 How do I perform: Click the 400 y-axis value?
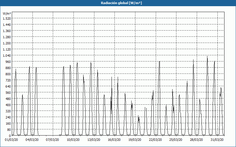(x=9, y=105)
